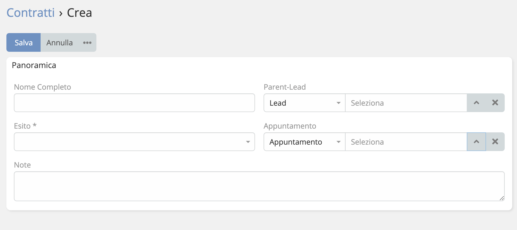Open Parent-Lead record selector with chevron icon
517x230 pixels.
[x=476, y=103]
